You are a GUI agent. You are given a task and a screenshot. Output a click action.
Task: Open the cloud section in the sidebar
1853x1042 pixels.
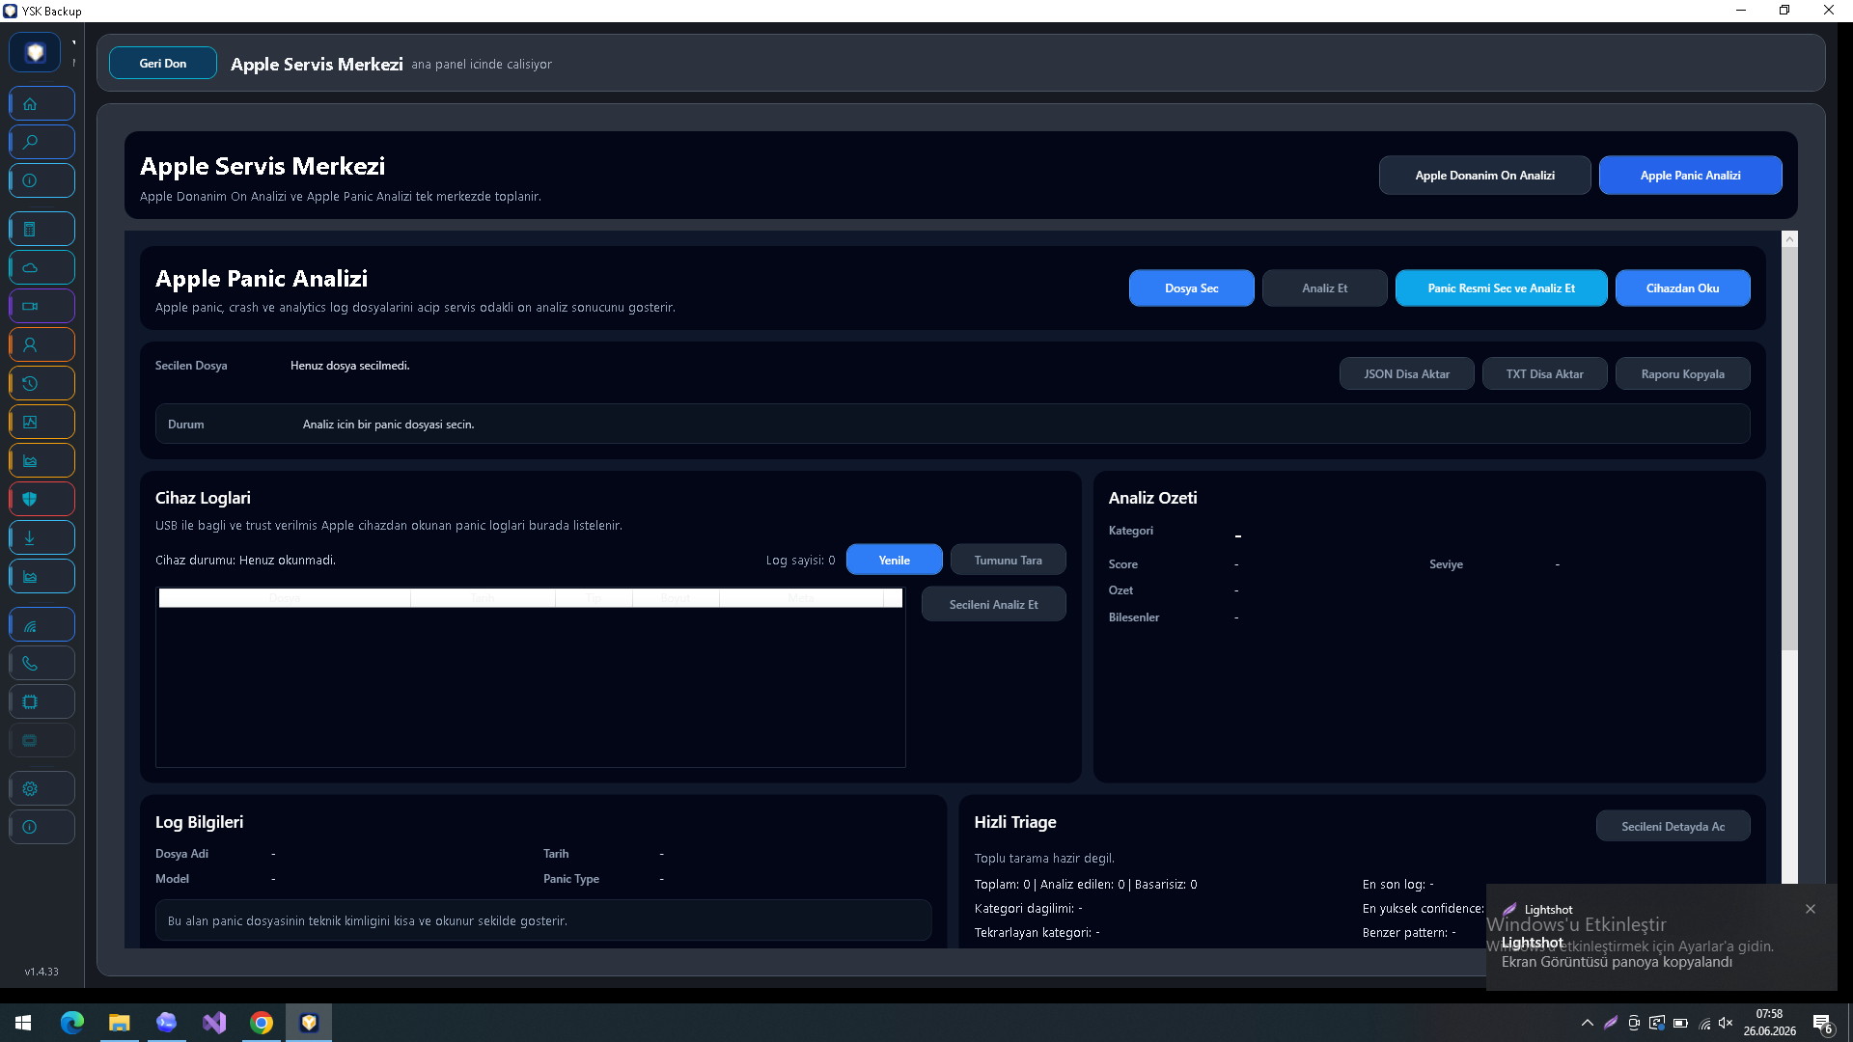41,267
